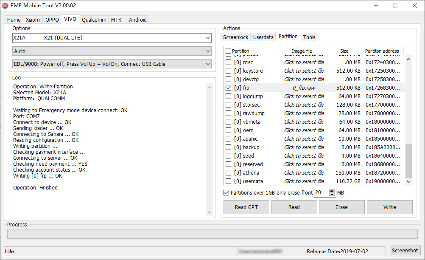Open the Userdata actions tab

[x=263, y=37]
